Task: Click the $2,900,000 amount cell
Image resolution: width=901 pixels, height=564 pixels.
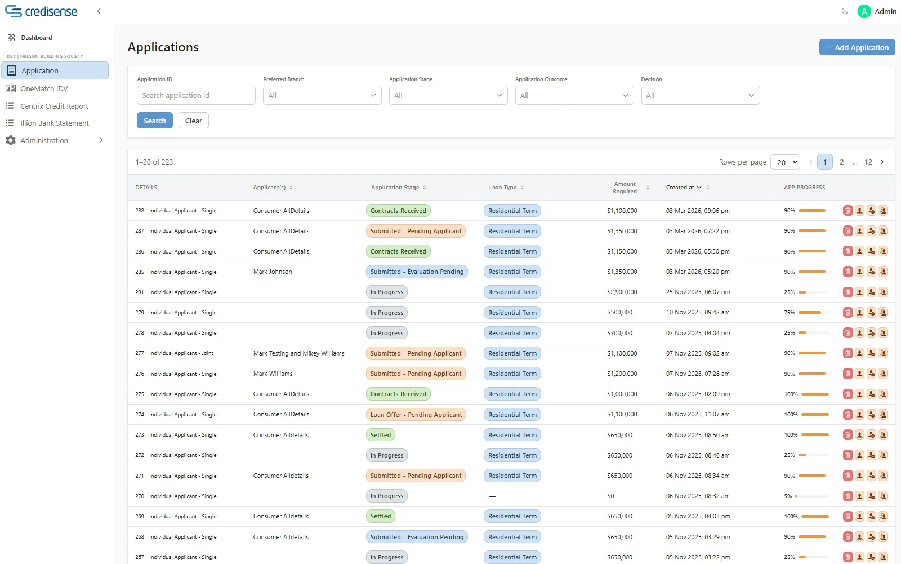Action: 622,292
